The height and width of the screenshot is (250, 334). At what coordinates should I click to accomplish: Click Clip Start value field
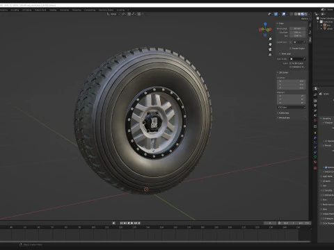click(297, 33)
